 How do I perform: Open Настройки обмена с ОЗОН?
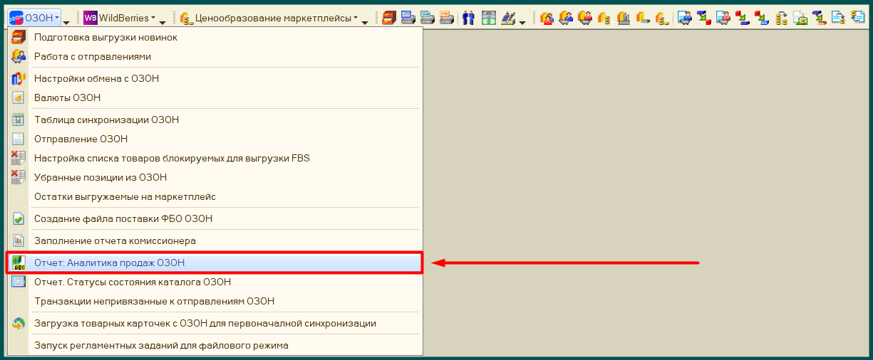tap(215, 78)
